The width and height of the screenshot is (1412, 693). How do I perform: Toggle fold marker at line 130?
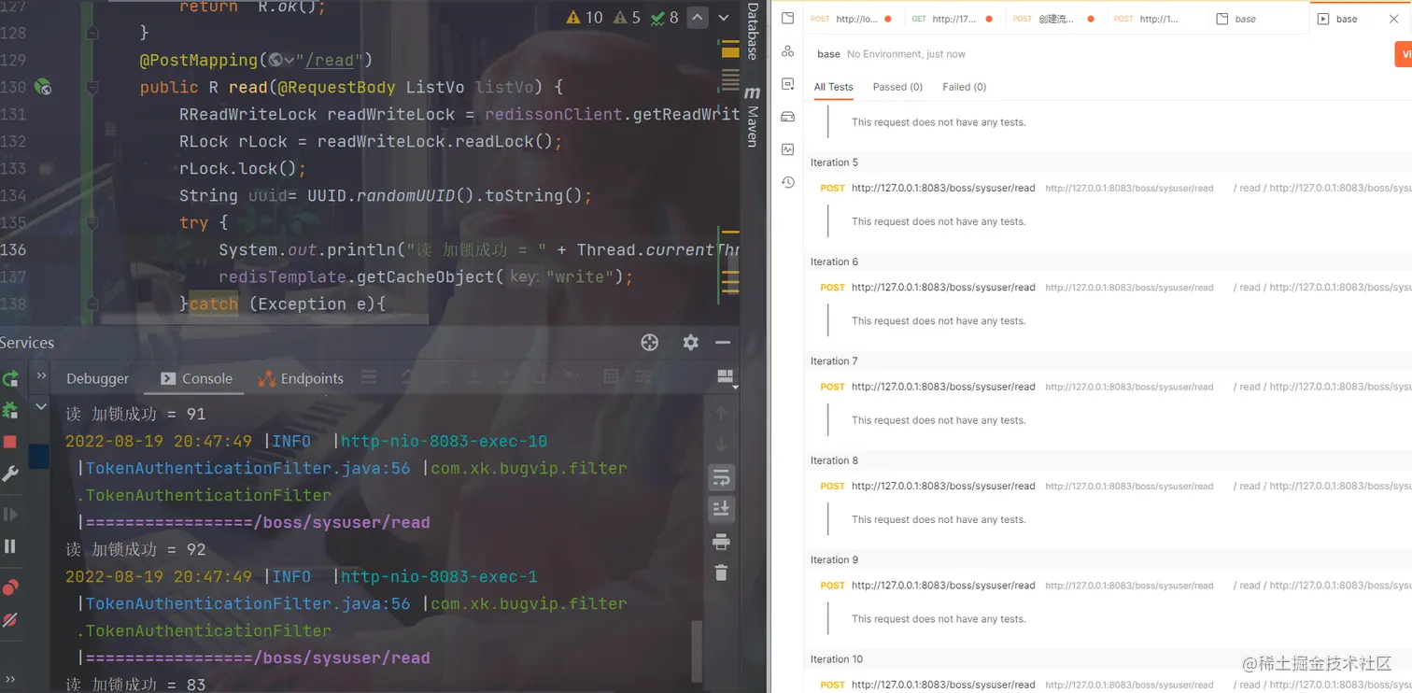[92, 87]
